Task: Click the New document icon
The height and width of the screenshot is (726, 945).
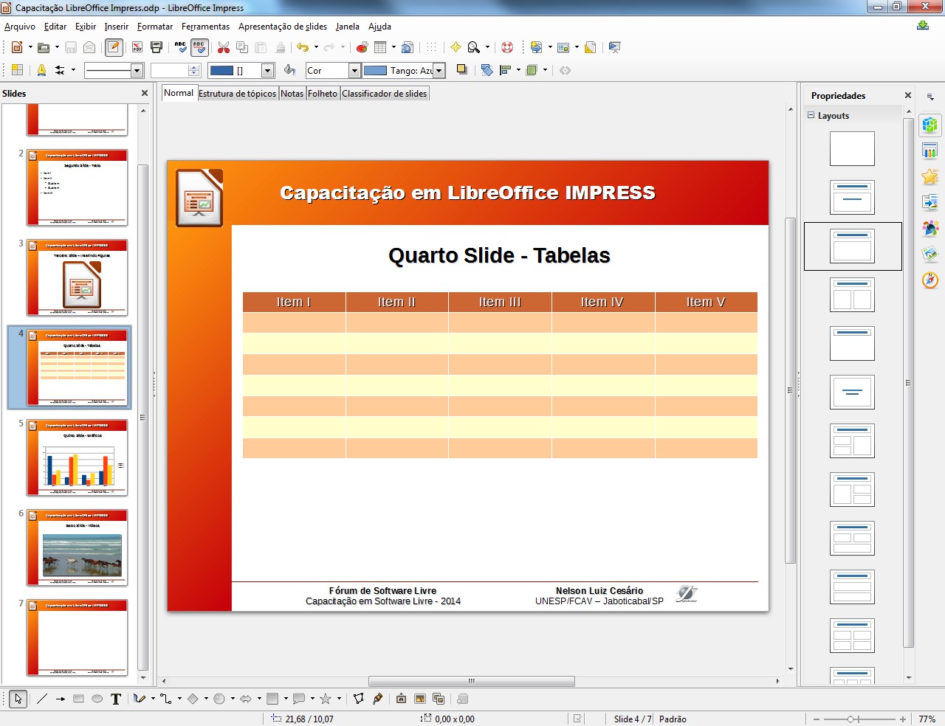Action: coord(17,47)
